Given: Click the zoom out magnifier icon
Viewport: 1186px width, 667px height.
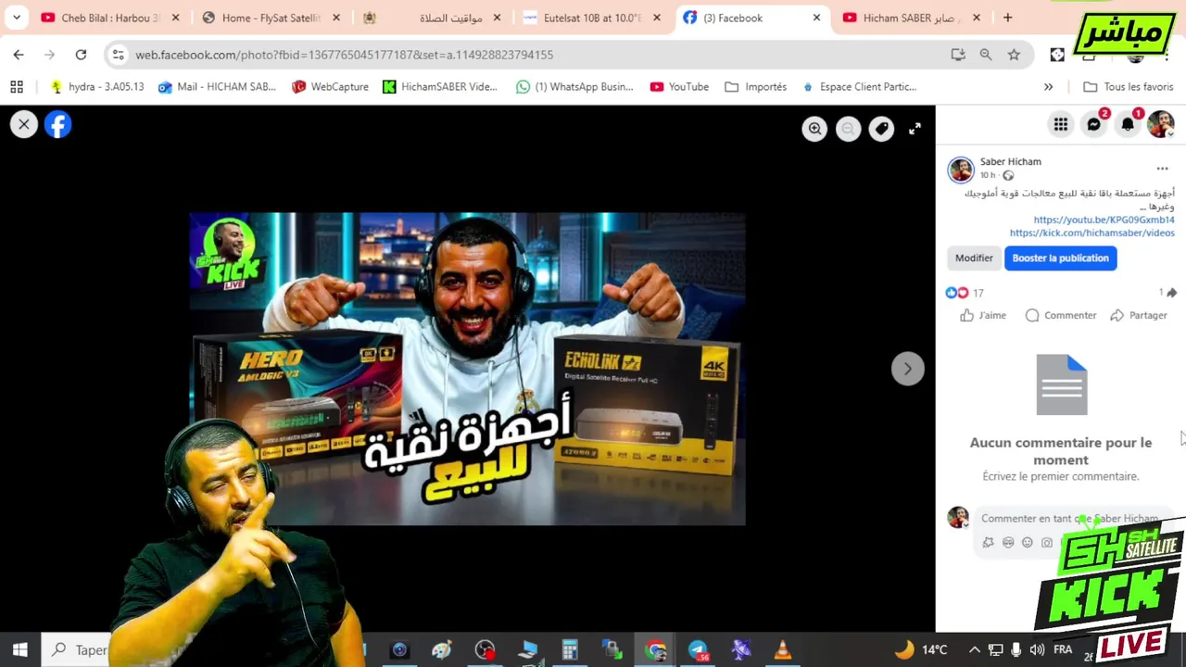Looking at the screenshot, I should pyautogui.click(x=848, y=129).
